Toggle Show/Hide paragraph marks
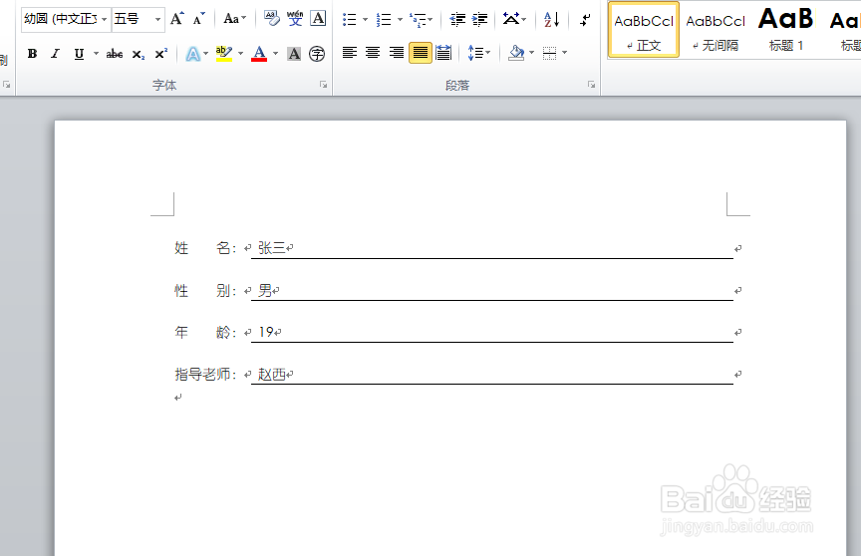This screenshot has height=556, width=861. pyautogui.click(x=585, y=20)
